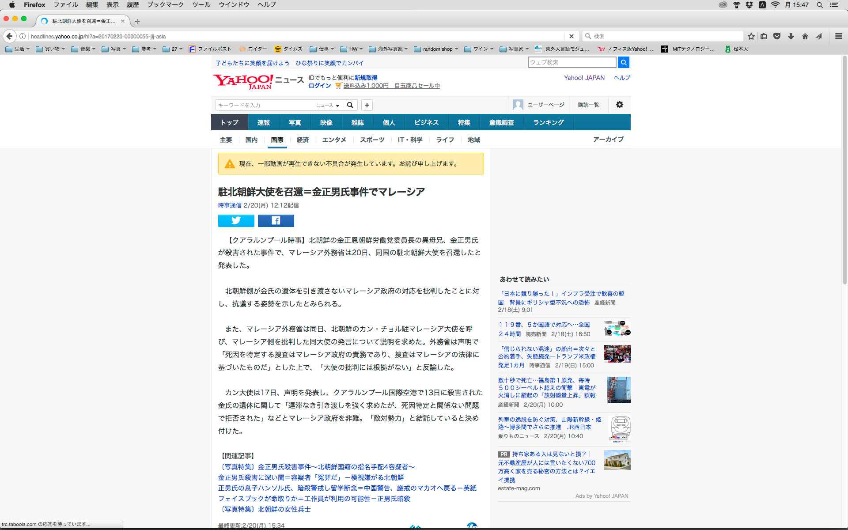Open the ログイン link
848x530 pixels.
click(319, 86)
